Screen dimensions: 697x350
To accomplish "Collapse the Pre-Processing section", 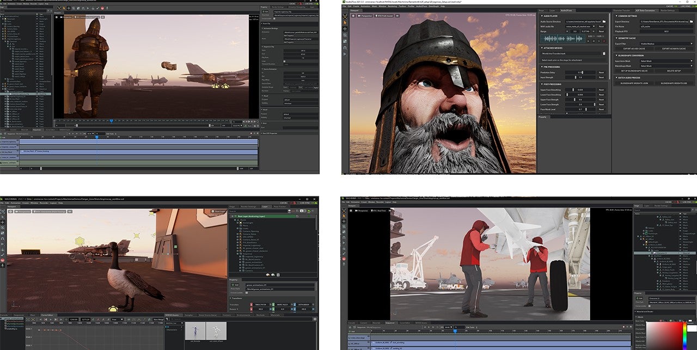I will pos(542,67).
